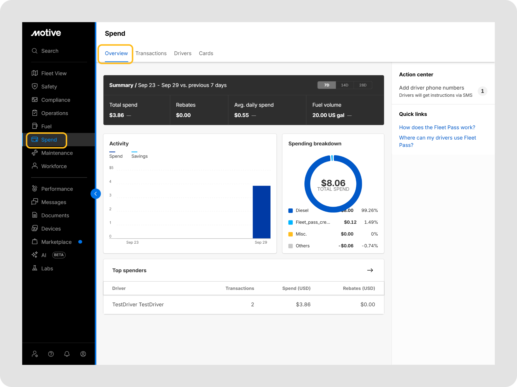Open Maintenance wrench icon
Image resolution: width=517 pixels, height=387 pixels.
point(35,153)
